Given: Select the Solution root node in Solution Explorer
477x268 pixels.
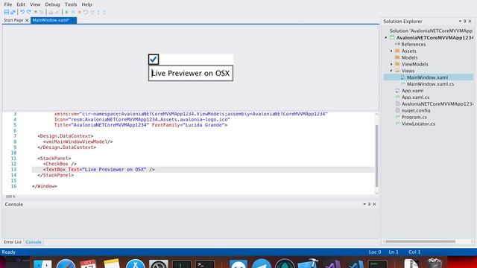Looking at the screenshot, I should pyautogui.click(x=431, y=31).
